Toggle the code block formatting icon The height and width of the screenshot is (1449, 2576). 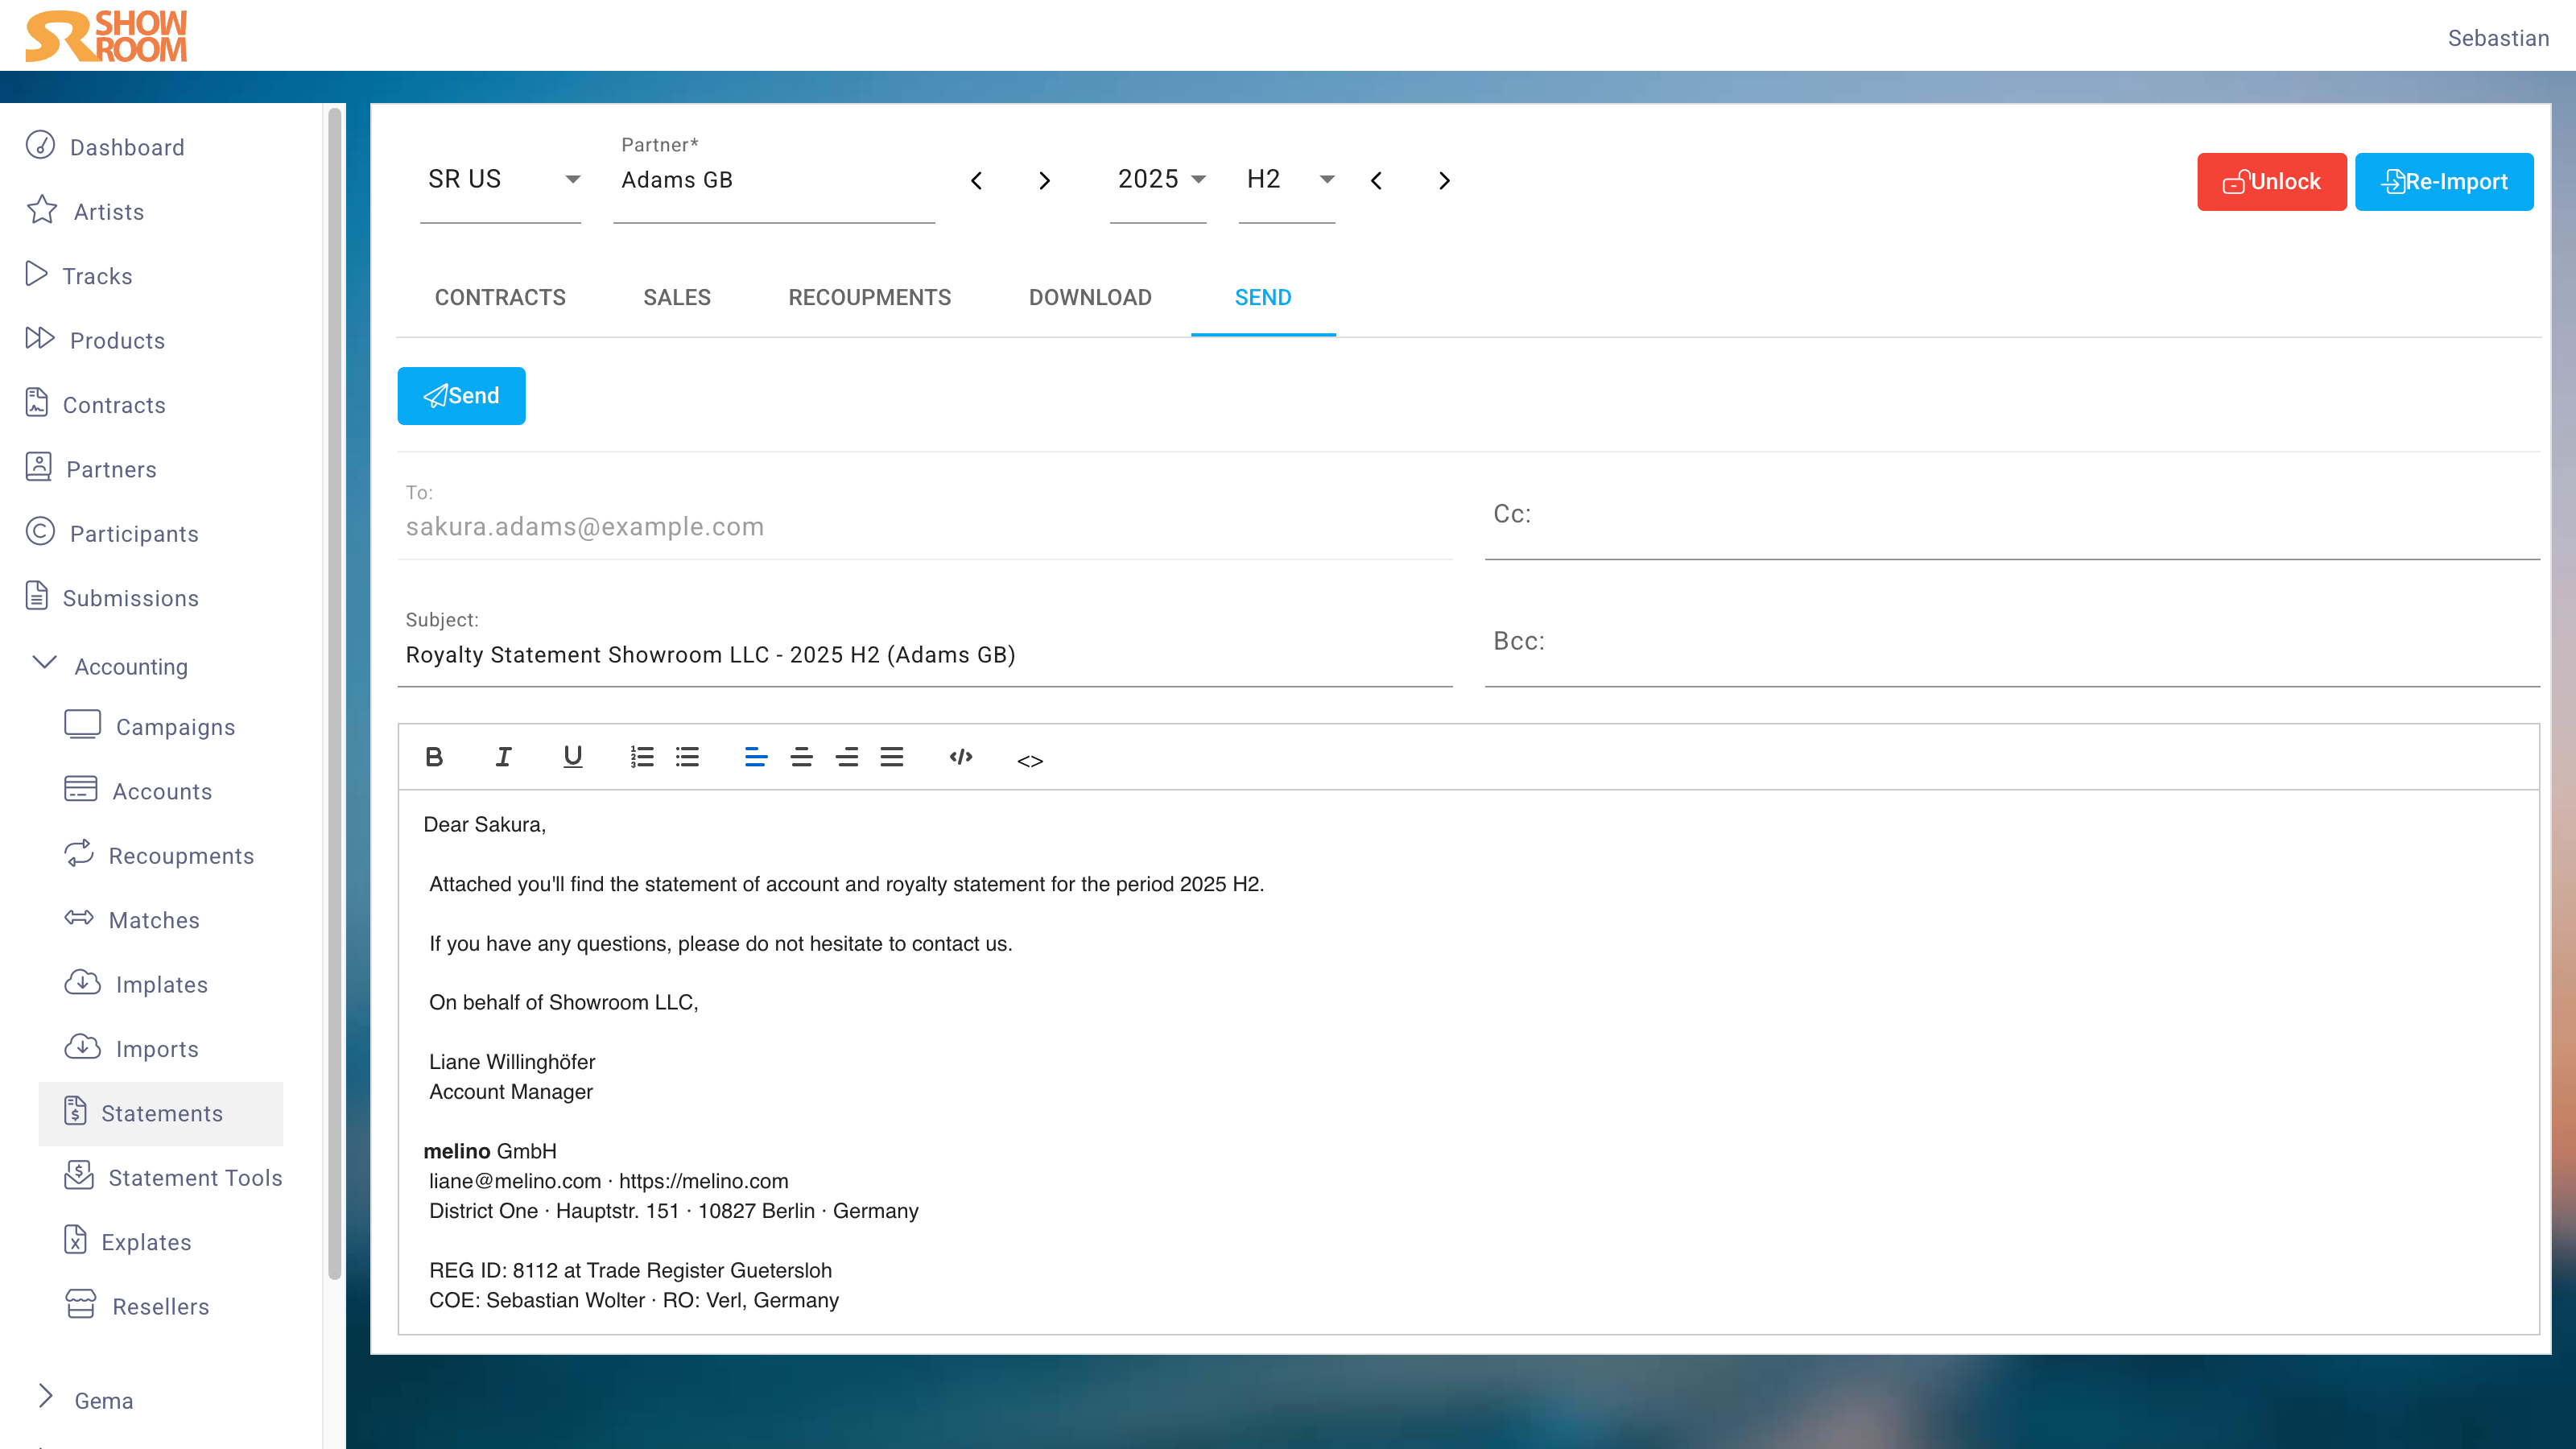(960, 757)
